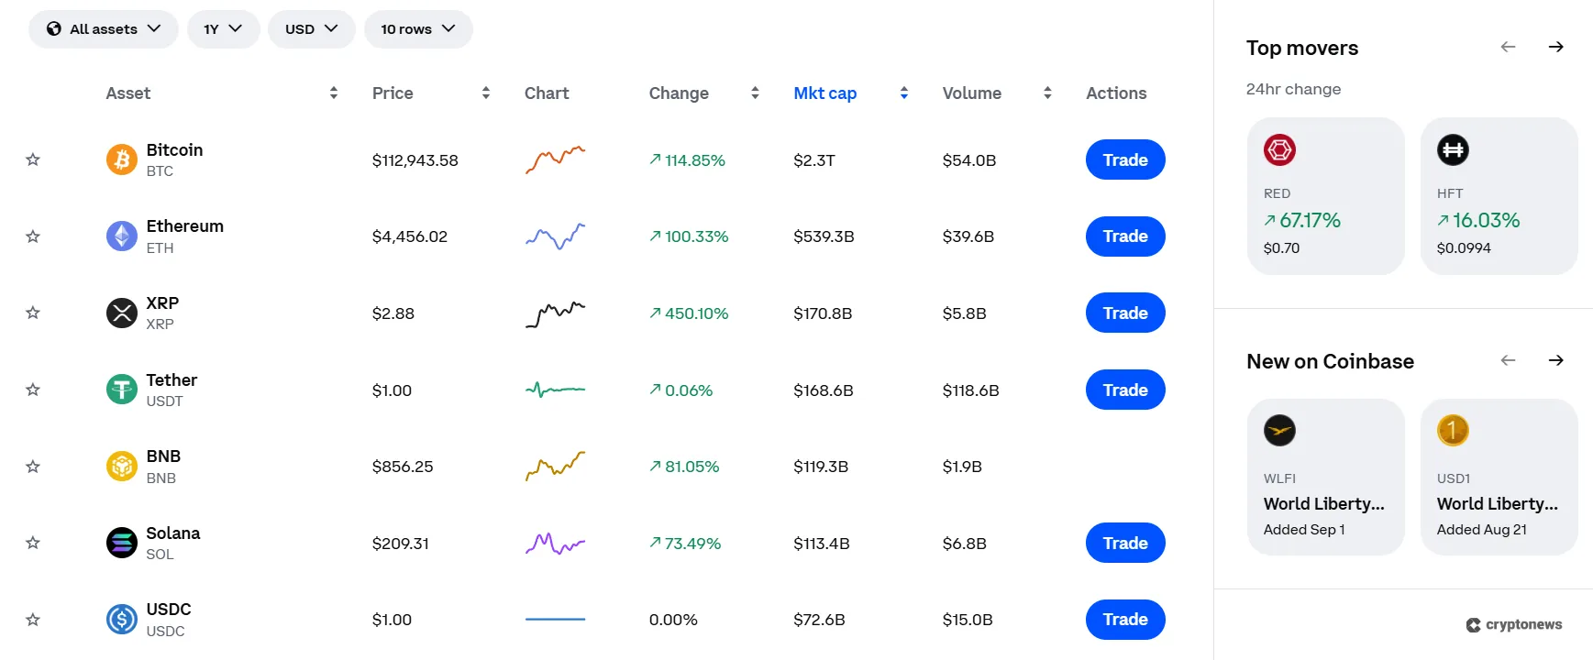Open the XRP sparkline chart

click(555, 313)
